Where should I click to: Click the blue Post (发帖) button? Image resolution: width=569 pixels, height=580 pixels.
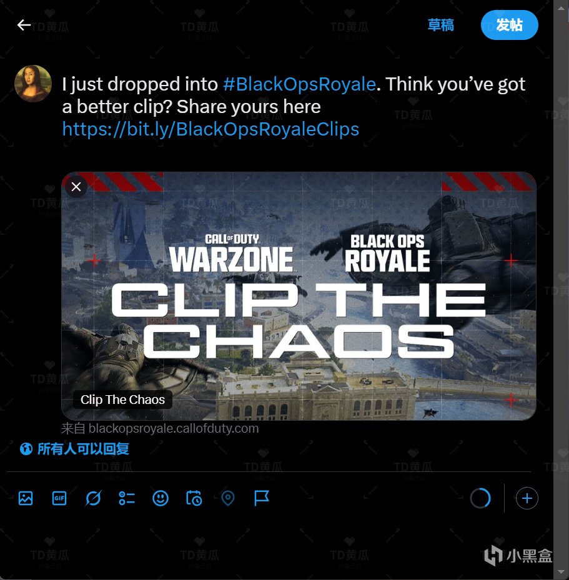point(510,25)
